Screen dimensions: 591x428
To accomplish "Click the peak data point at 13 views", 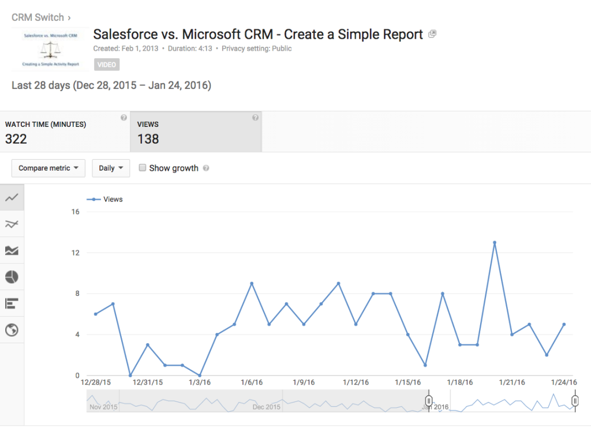I will (x=495, y=243).
